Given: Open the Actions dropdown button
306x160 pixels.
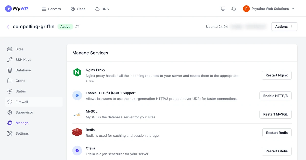Looking at the screenshot, I should point(284,27).
